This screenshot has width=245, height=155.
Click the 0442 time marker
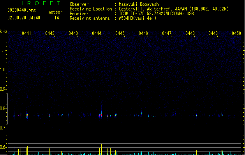coord(50,33)
